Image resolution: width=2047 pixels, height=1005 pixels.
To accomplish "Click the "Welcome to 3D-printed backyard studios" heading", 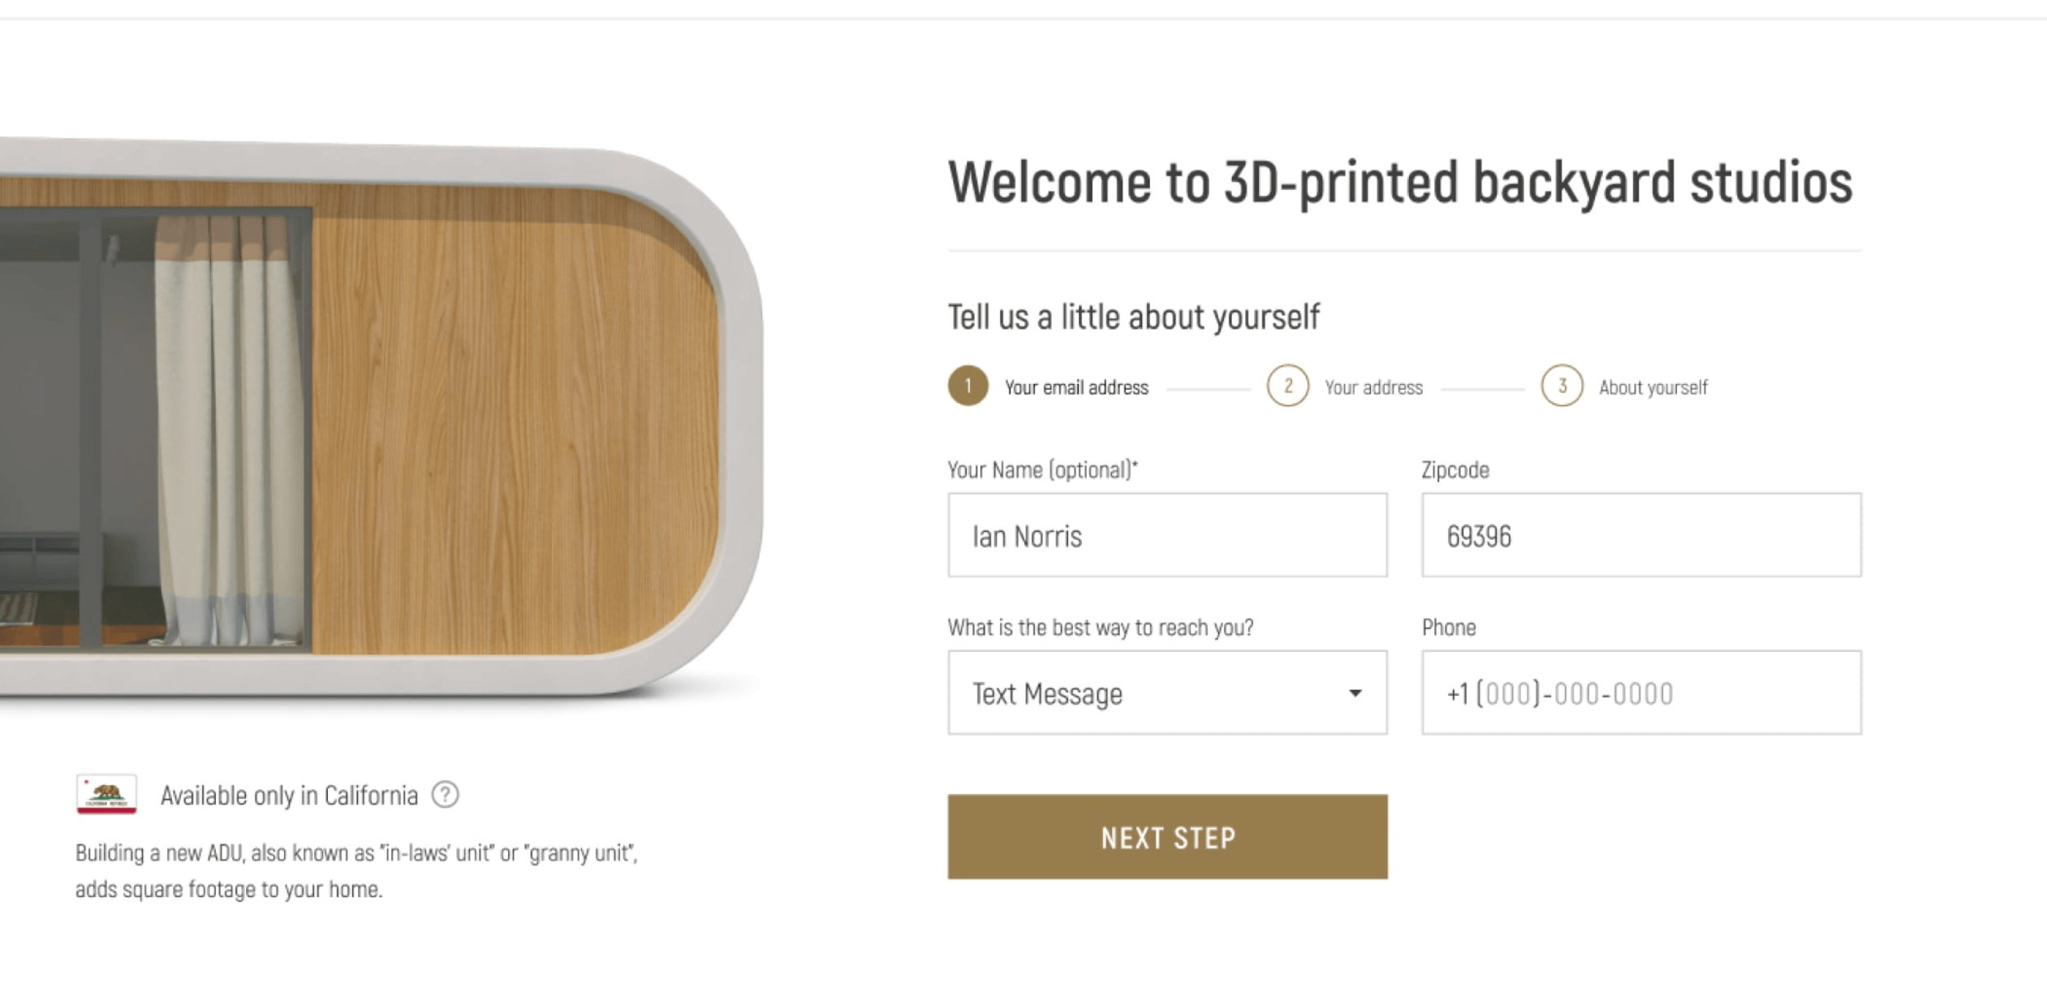I will coord(1400,182).
